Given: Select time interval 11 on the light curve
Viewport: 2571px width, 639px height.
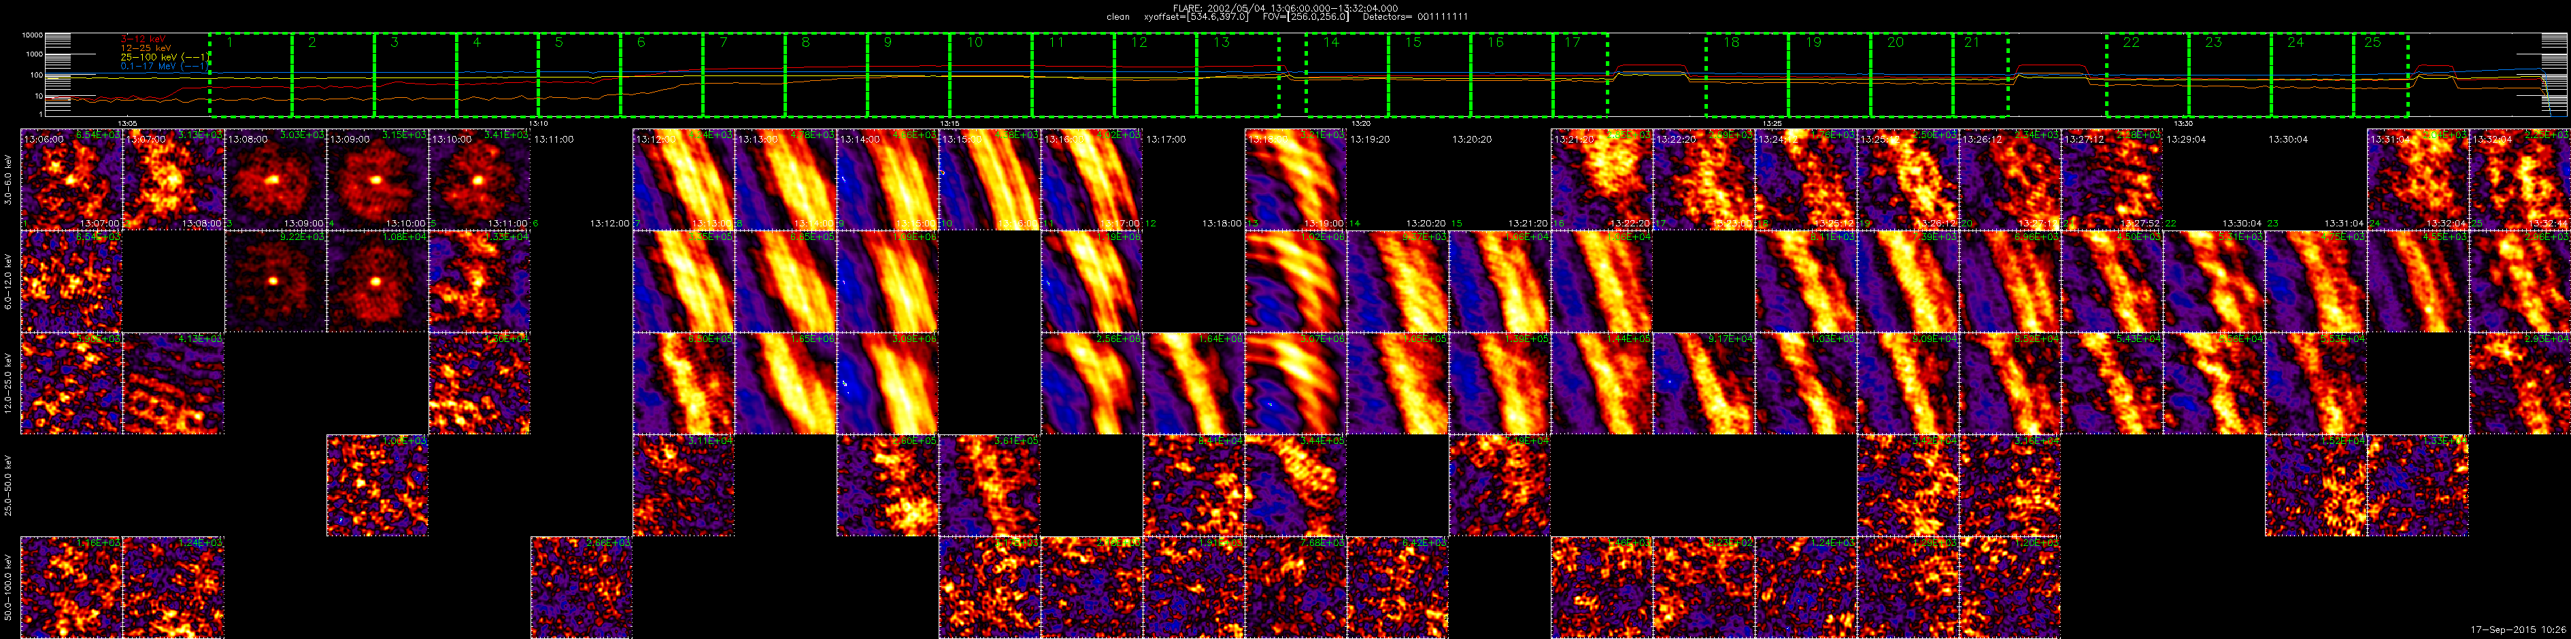Looking at the screenshot, I should (x=1073, y=75).
